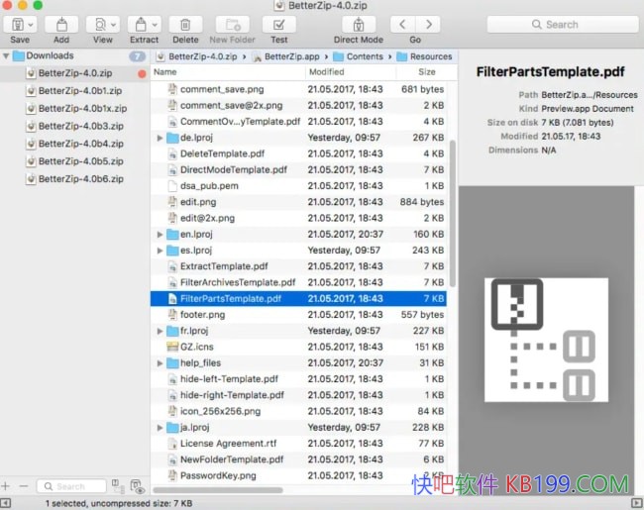This screenshot has width=644, height=510.
Task: Click minus button below the sidebar
Action: 24,486
